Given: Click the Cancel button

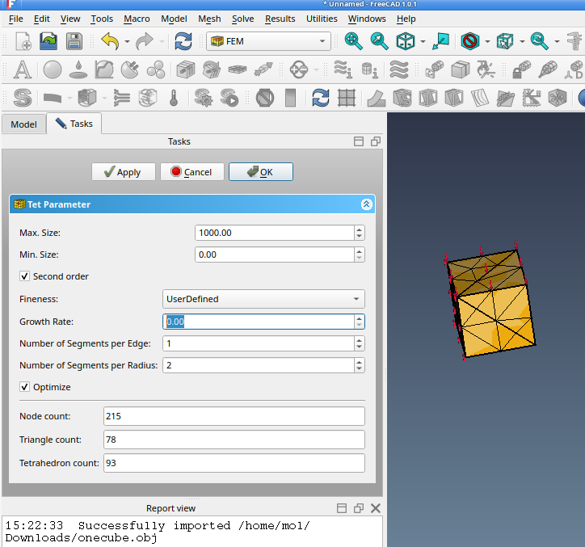Looking at the screenshot, I should (191, 172).
